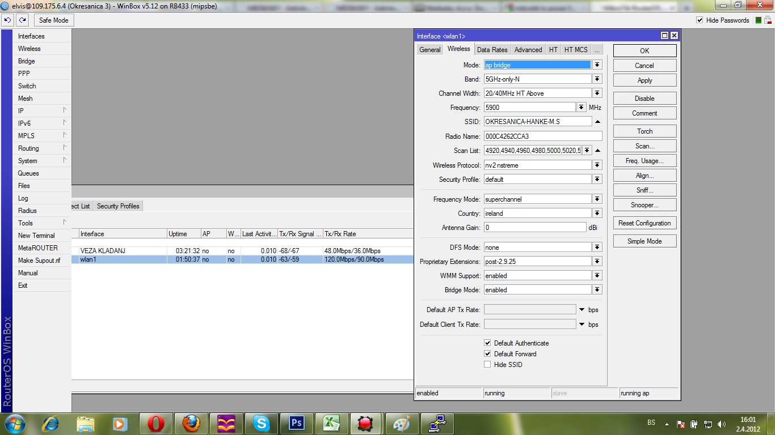Uncheck Default Authenticate
Viewport: 775px width, 435px height.
coord(487,343)
